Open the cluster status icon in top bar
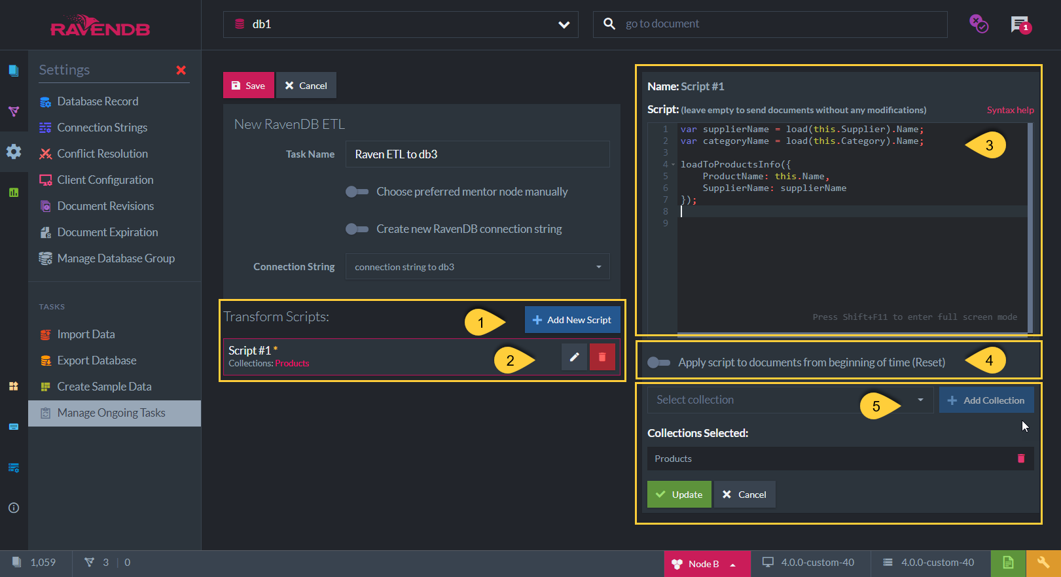The image size is (1061, 577). [979, 24]
